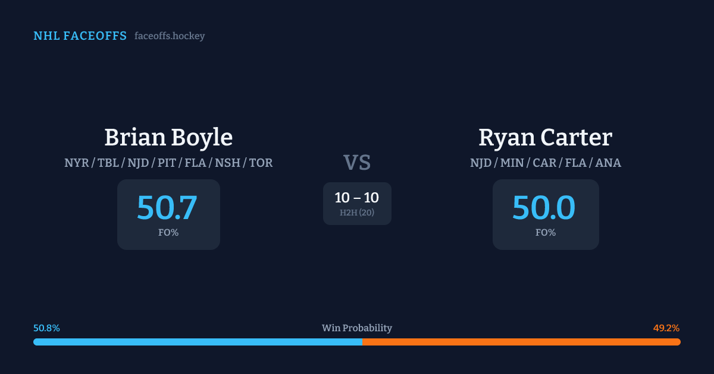Viewport: 714px width, 374px height.
Task: Click the FO% label under Brian Boyle
Action: click(x=168, y=233)
